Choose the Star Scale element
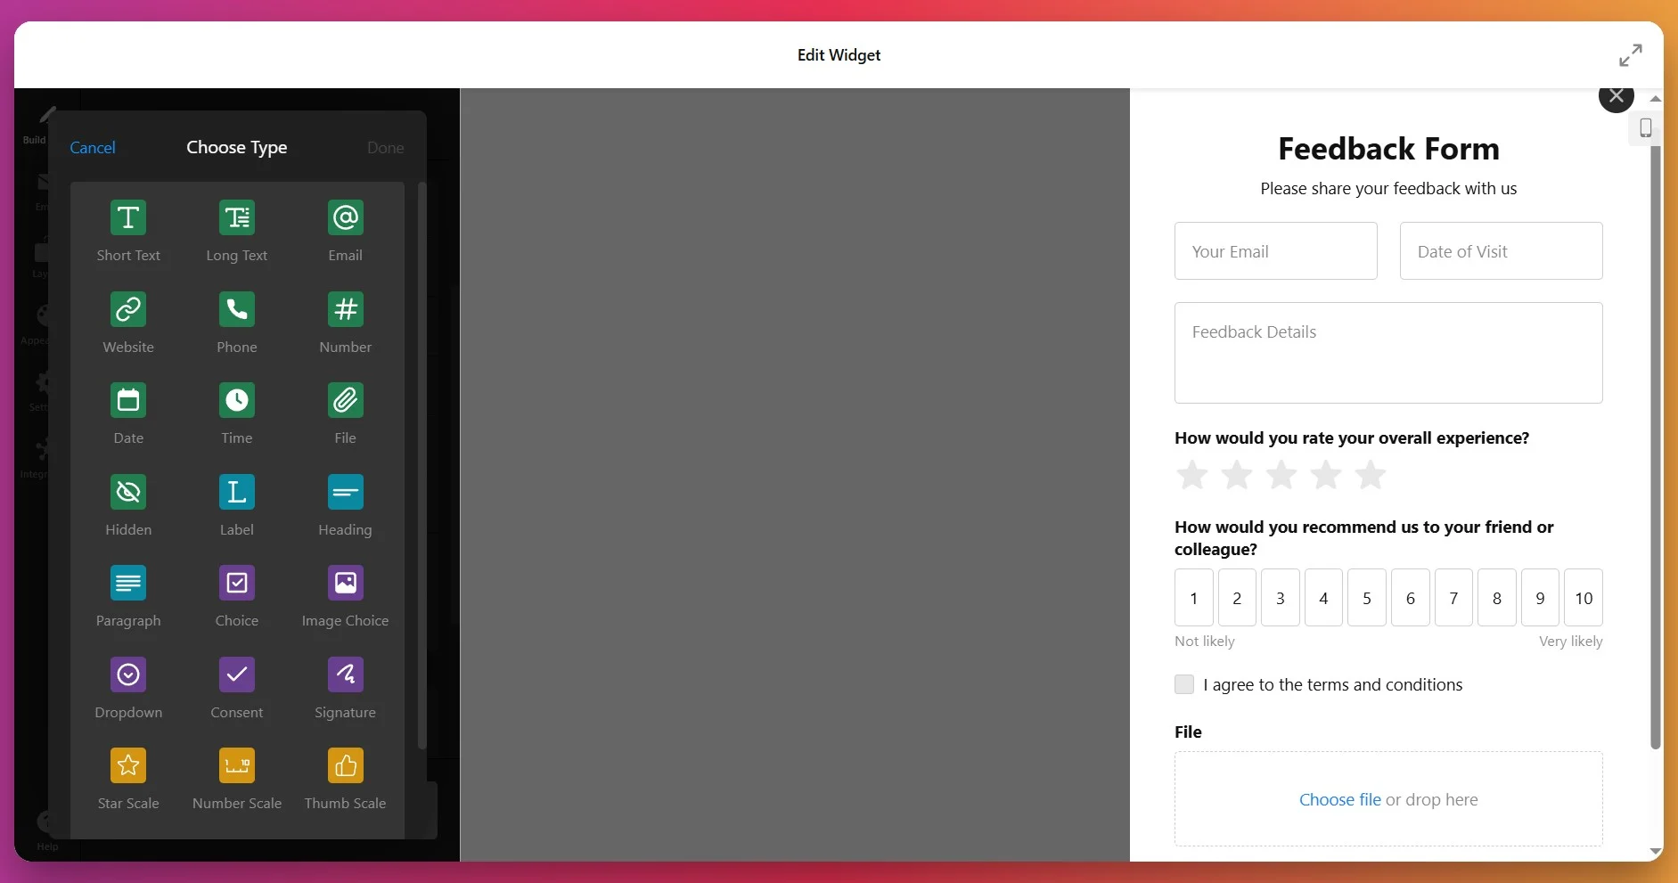The height and width of the screenshot is (883, 1678). point(128,778)
